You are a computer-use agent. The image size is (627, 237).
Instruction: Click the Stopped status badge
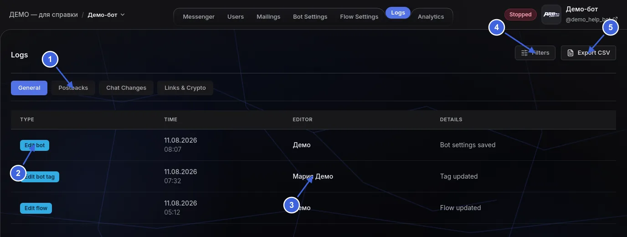coord(520,15)
